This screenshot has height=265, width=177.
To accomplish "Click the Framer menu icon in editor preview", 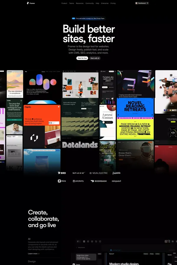I will [78, 241].
